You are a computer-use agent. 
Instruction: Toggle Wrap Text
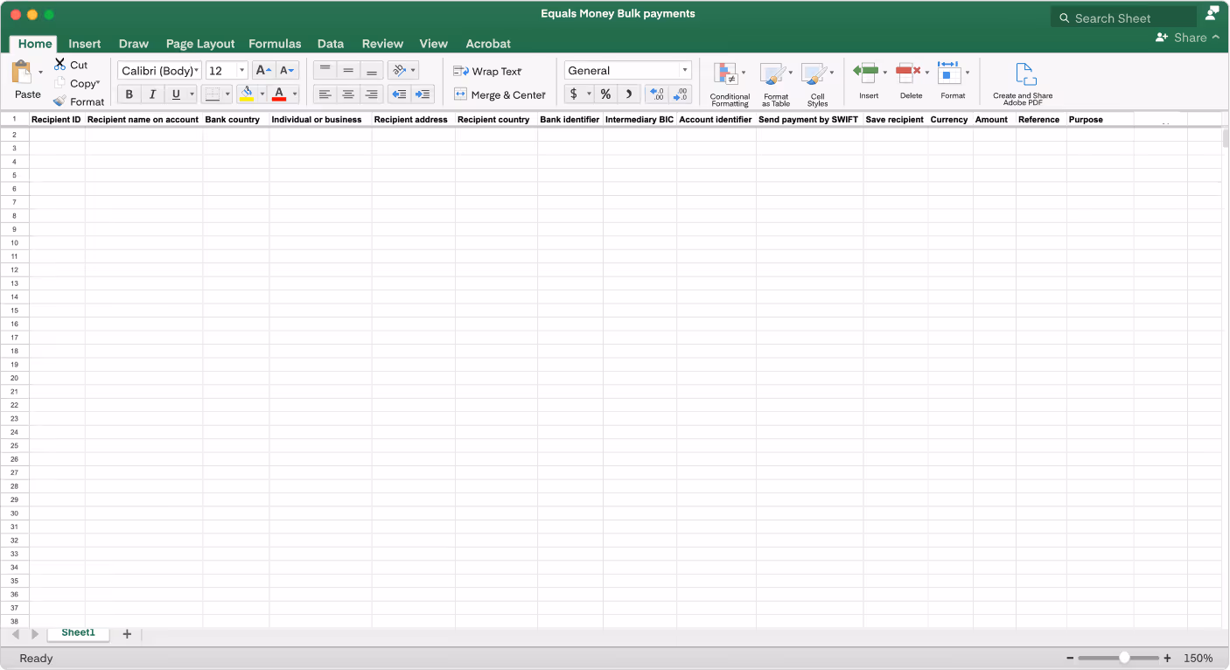pos(487,71)
